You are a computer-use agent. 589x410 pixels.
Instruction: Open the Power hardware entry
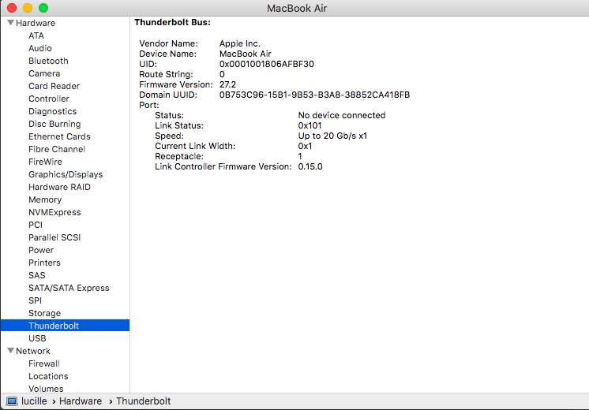click(41, 250)
